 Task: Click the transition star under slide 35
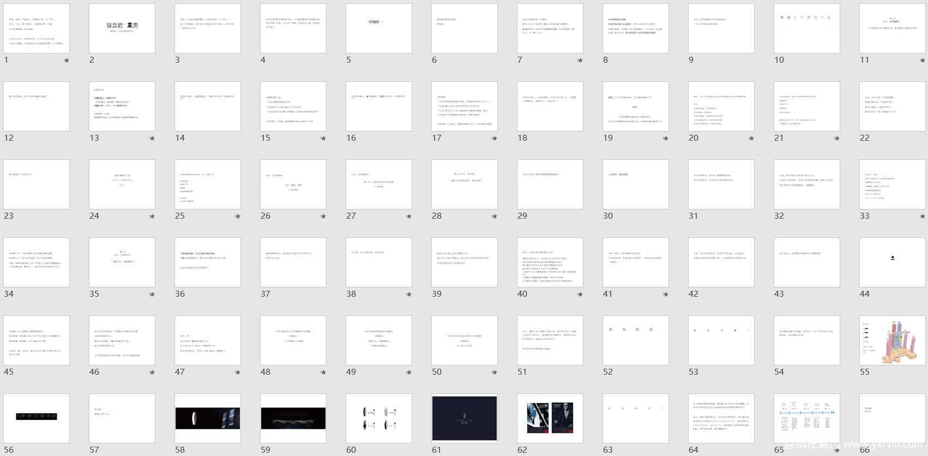coord(152,295)
